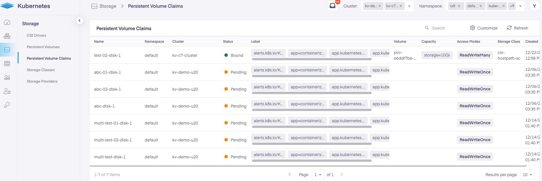Open multi-test-disk-1 claim
The image size is (542, 181).
(x=110, y=157)
